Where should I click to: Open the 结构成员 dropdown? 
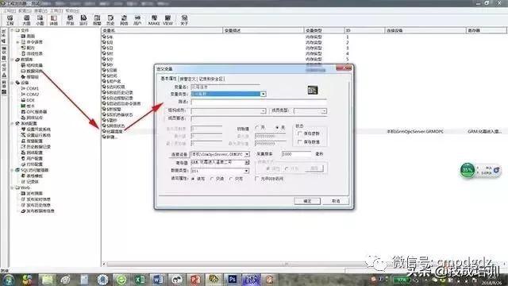(x=263, y=111)
